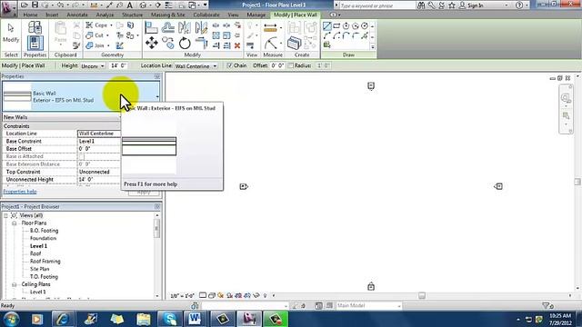
Task: Open the Type Properties icon
Action: (x=35, y=27)
